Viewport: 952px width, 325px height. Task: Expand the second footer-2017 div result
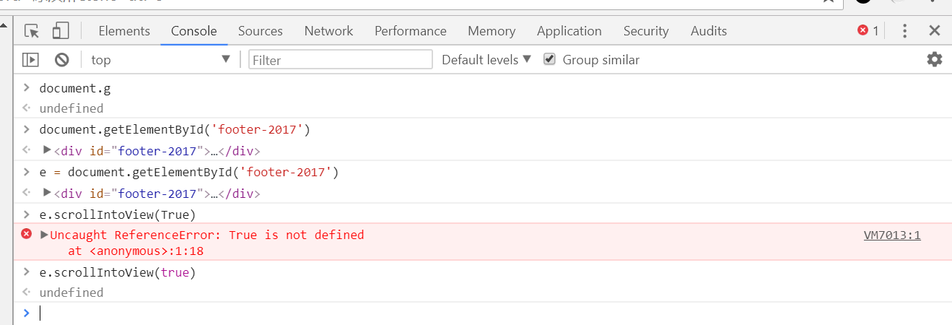pyautogui.click(x=48, y=193)
